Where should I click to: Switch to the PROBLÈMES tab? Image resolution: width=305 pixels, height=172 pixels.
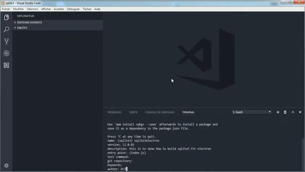pos(114,112)
